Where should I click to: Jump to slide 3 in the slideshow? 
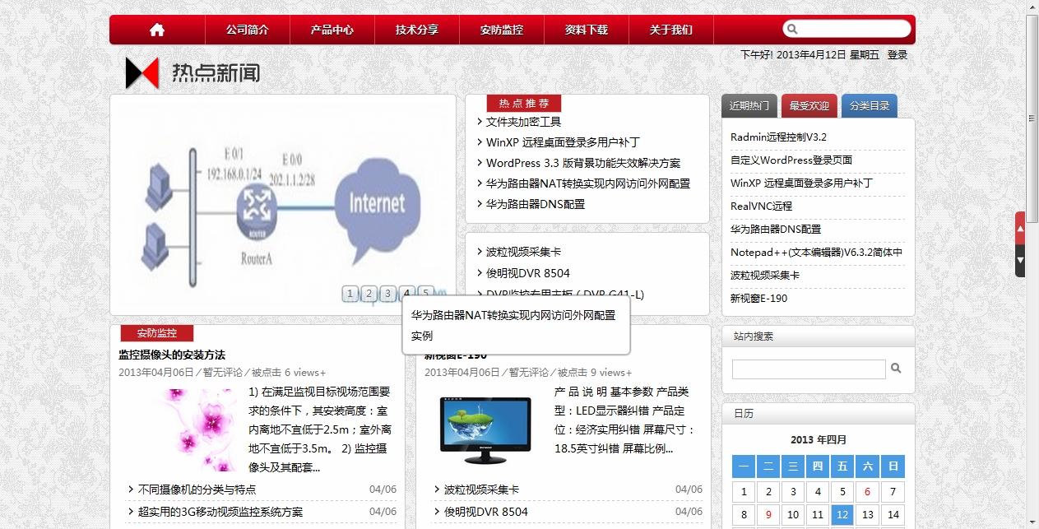click(388, 294)
